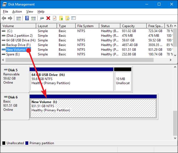Screen dimensions: 178x153
Task: Sort by the Layout column header
Action: click(46, 26)
